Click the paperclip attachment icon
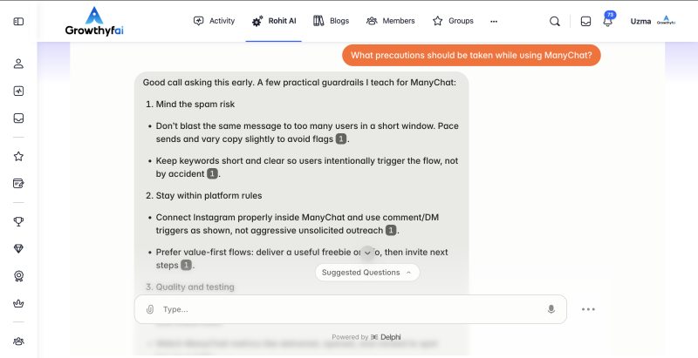698x358 pixels. click(150, 309)
